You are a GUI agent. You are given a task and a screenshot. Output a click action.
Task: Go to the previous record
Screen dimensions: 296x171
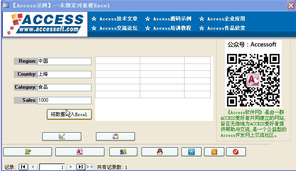[33, 167]
